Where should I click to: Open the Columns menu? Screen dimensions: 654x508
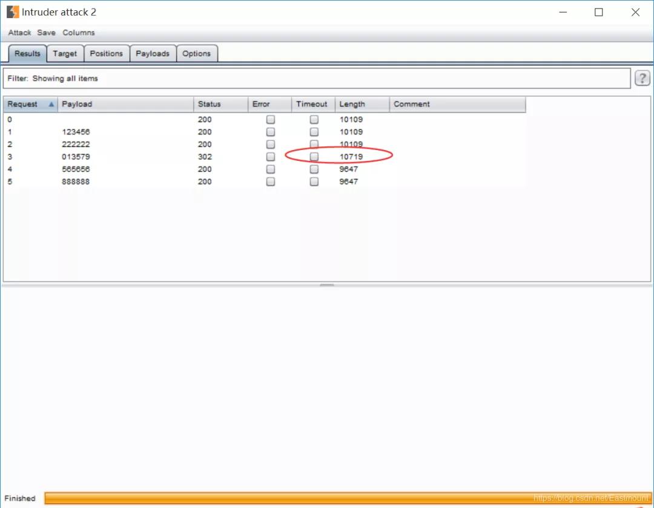[79, 33]
